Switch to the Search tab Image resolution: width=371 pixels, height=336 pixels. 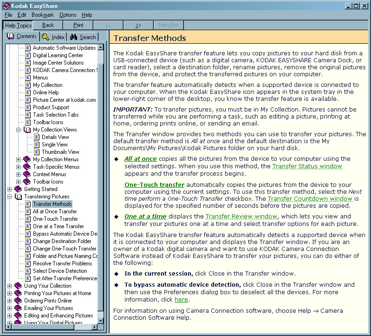tap(83, 37)
